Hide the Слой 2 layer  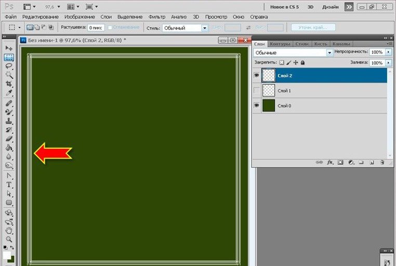[x=256, y=76]
